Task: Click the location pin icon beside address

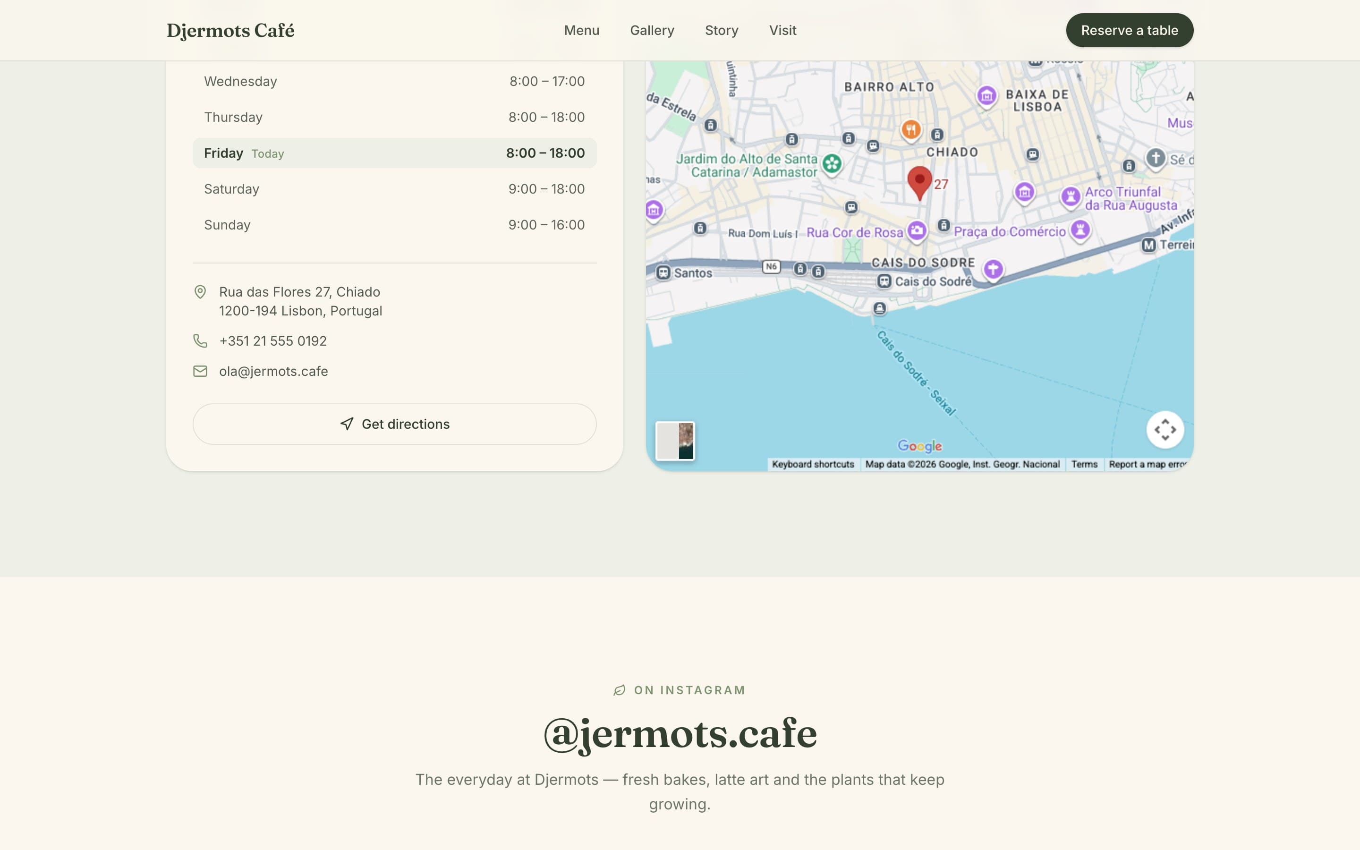Action: 200,292
